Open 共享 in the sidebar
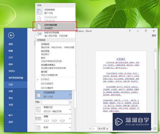Image resolution: width=160 pixels, height=134 pixels. click(11, 91)
